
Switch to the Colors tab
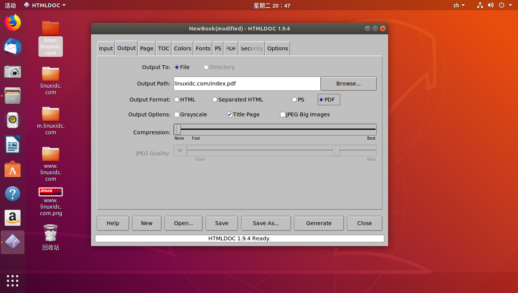[183, 48]
